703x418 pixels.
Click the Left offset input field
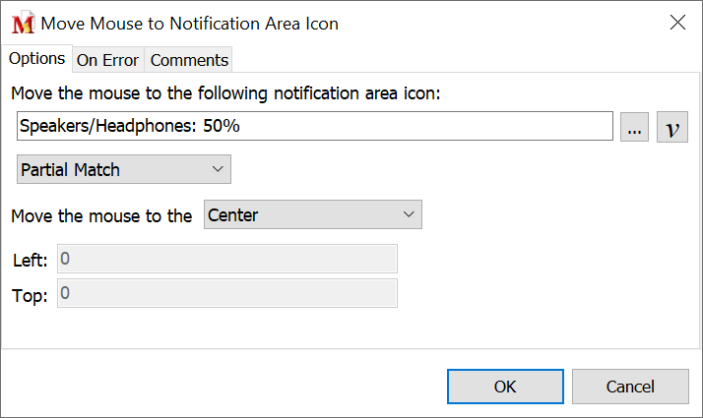coord(227,260)
